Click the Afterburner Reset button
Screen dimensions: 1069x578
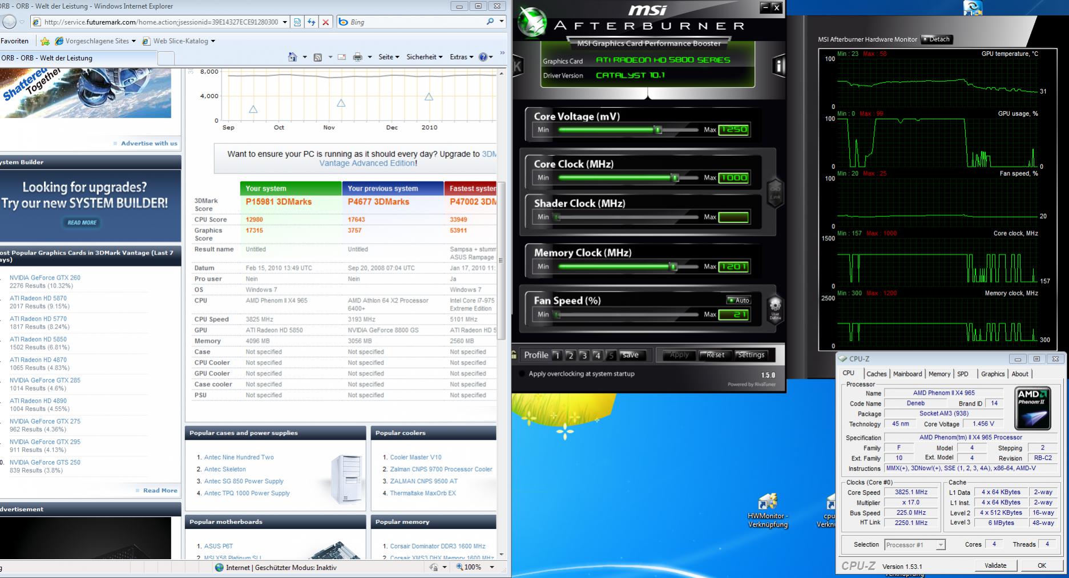pyautogui.click(x=715, y=355)
